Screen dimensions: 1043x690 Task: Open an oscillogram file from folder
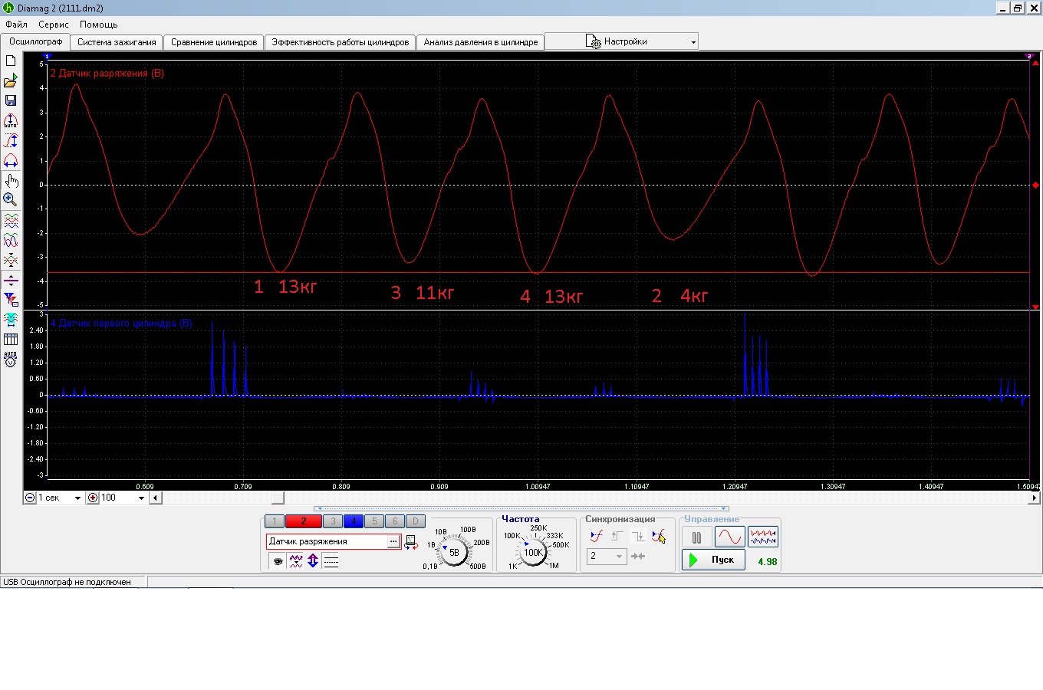pos(11,80)
